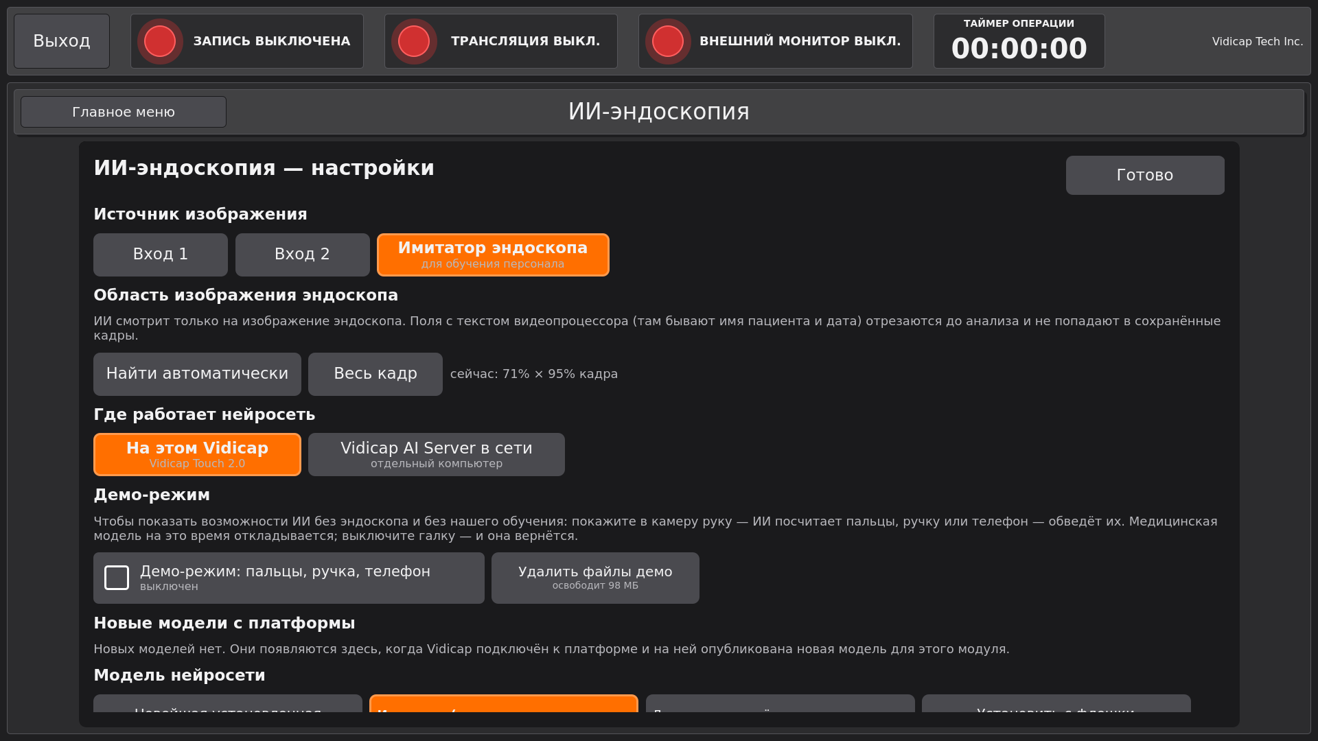Click «Найти автоматически» button
Screen dimensions: 1318x741
click(197, 374)
